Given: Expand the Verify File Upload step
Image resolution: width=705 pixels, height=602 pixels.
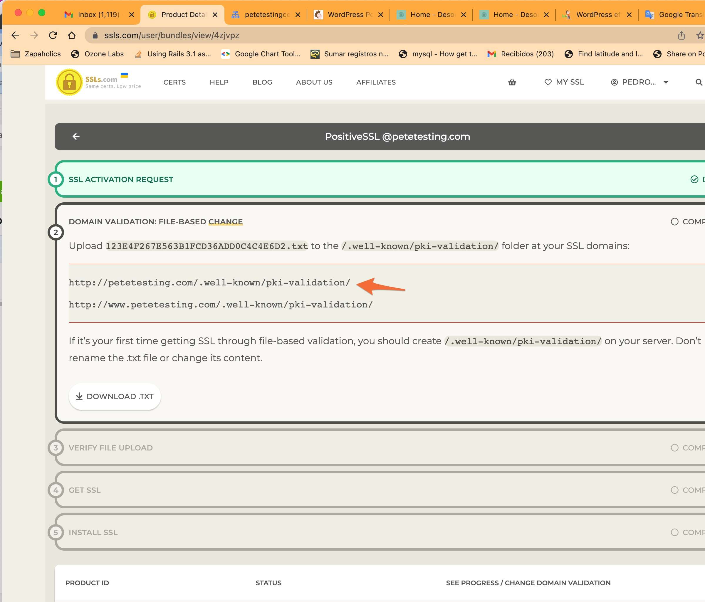Looking at the screenshot, I should click(x=110, y=448).
